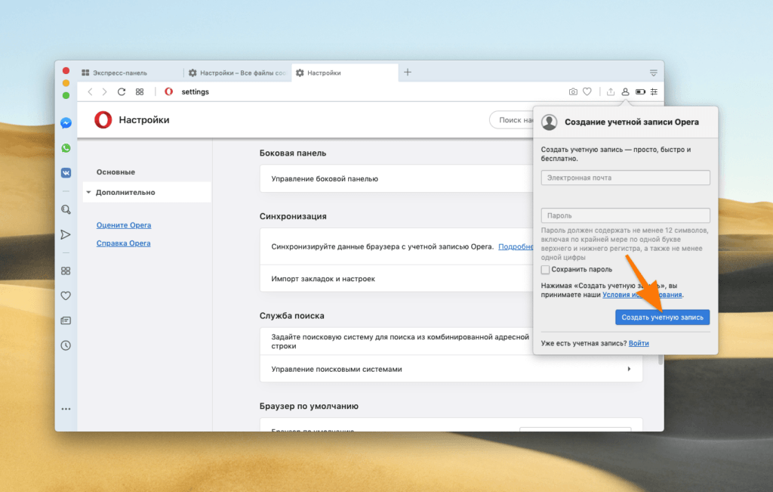
Task: Open the Оцените Opera link
Action: point(124,225)
